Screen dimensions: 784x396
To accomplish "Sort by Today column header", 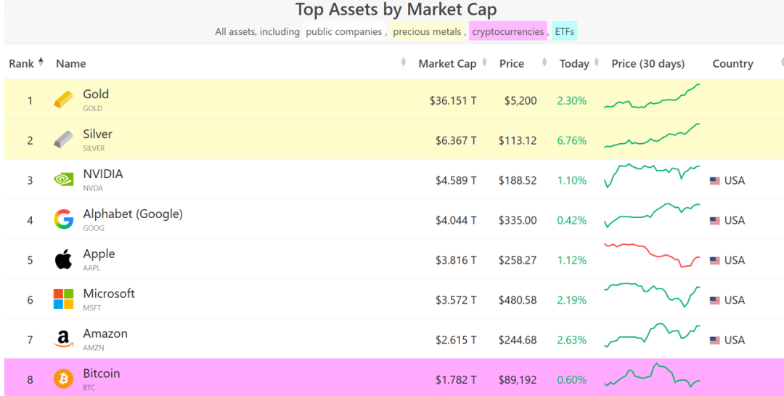I will [574, 63].
